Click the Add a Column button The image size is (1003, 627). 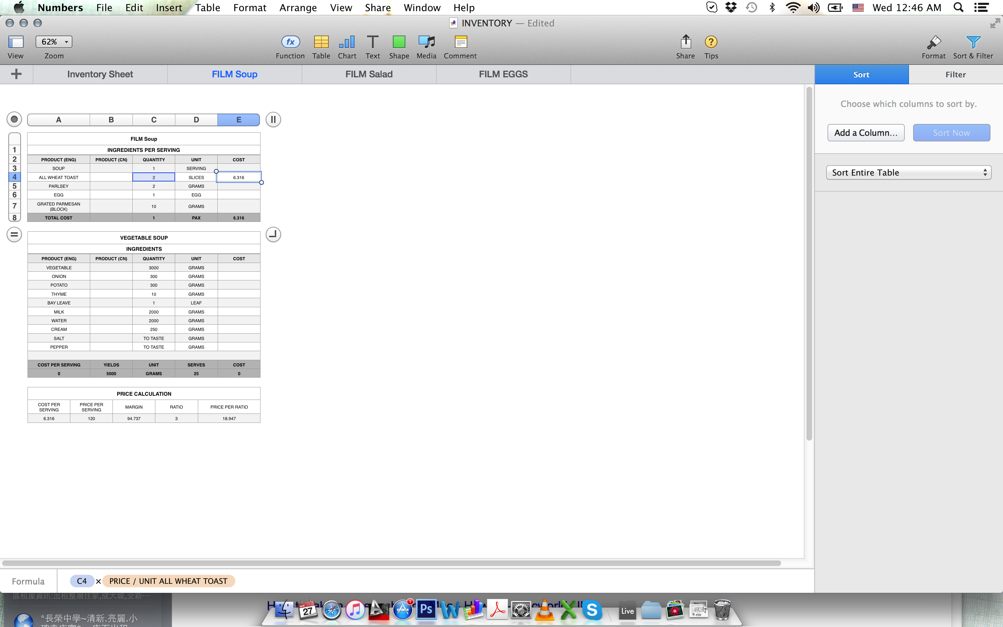click(866, 133)
